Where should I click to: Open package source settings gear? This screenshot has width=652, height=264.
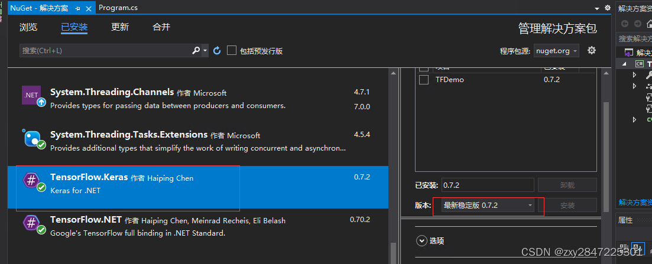(x=592, y=50)
